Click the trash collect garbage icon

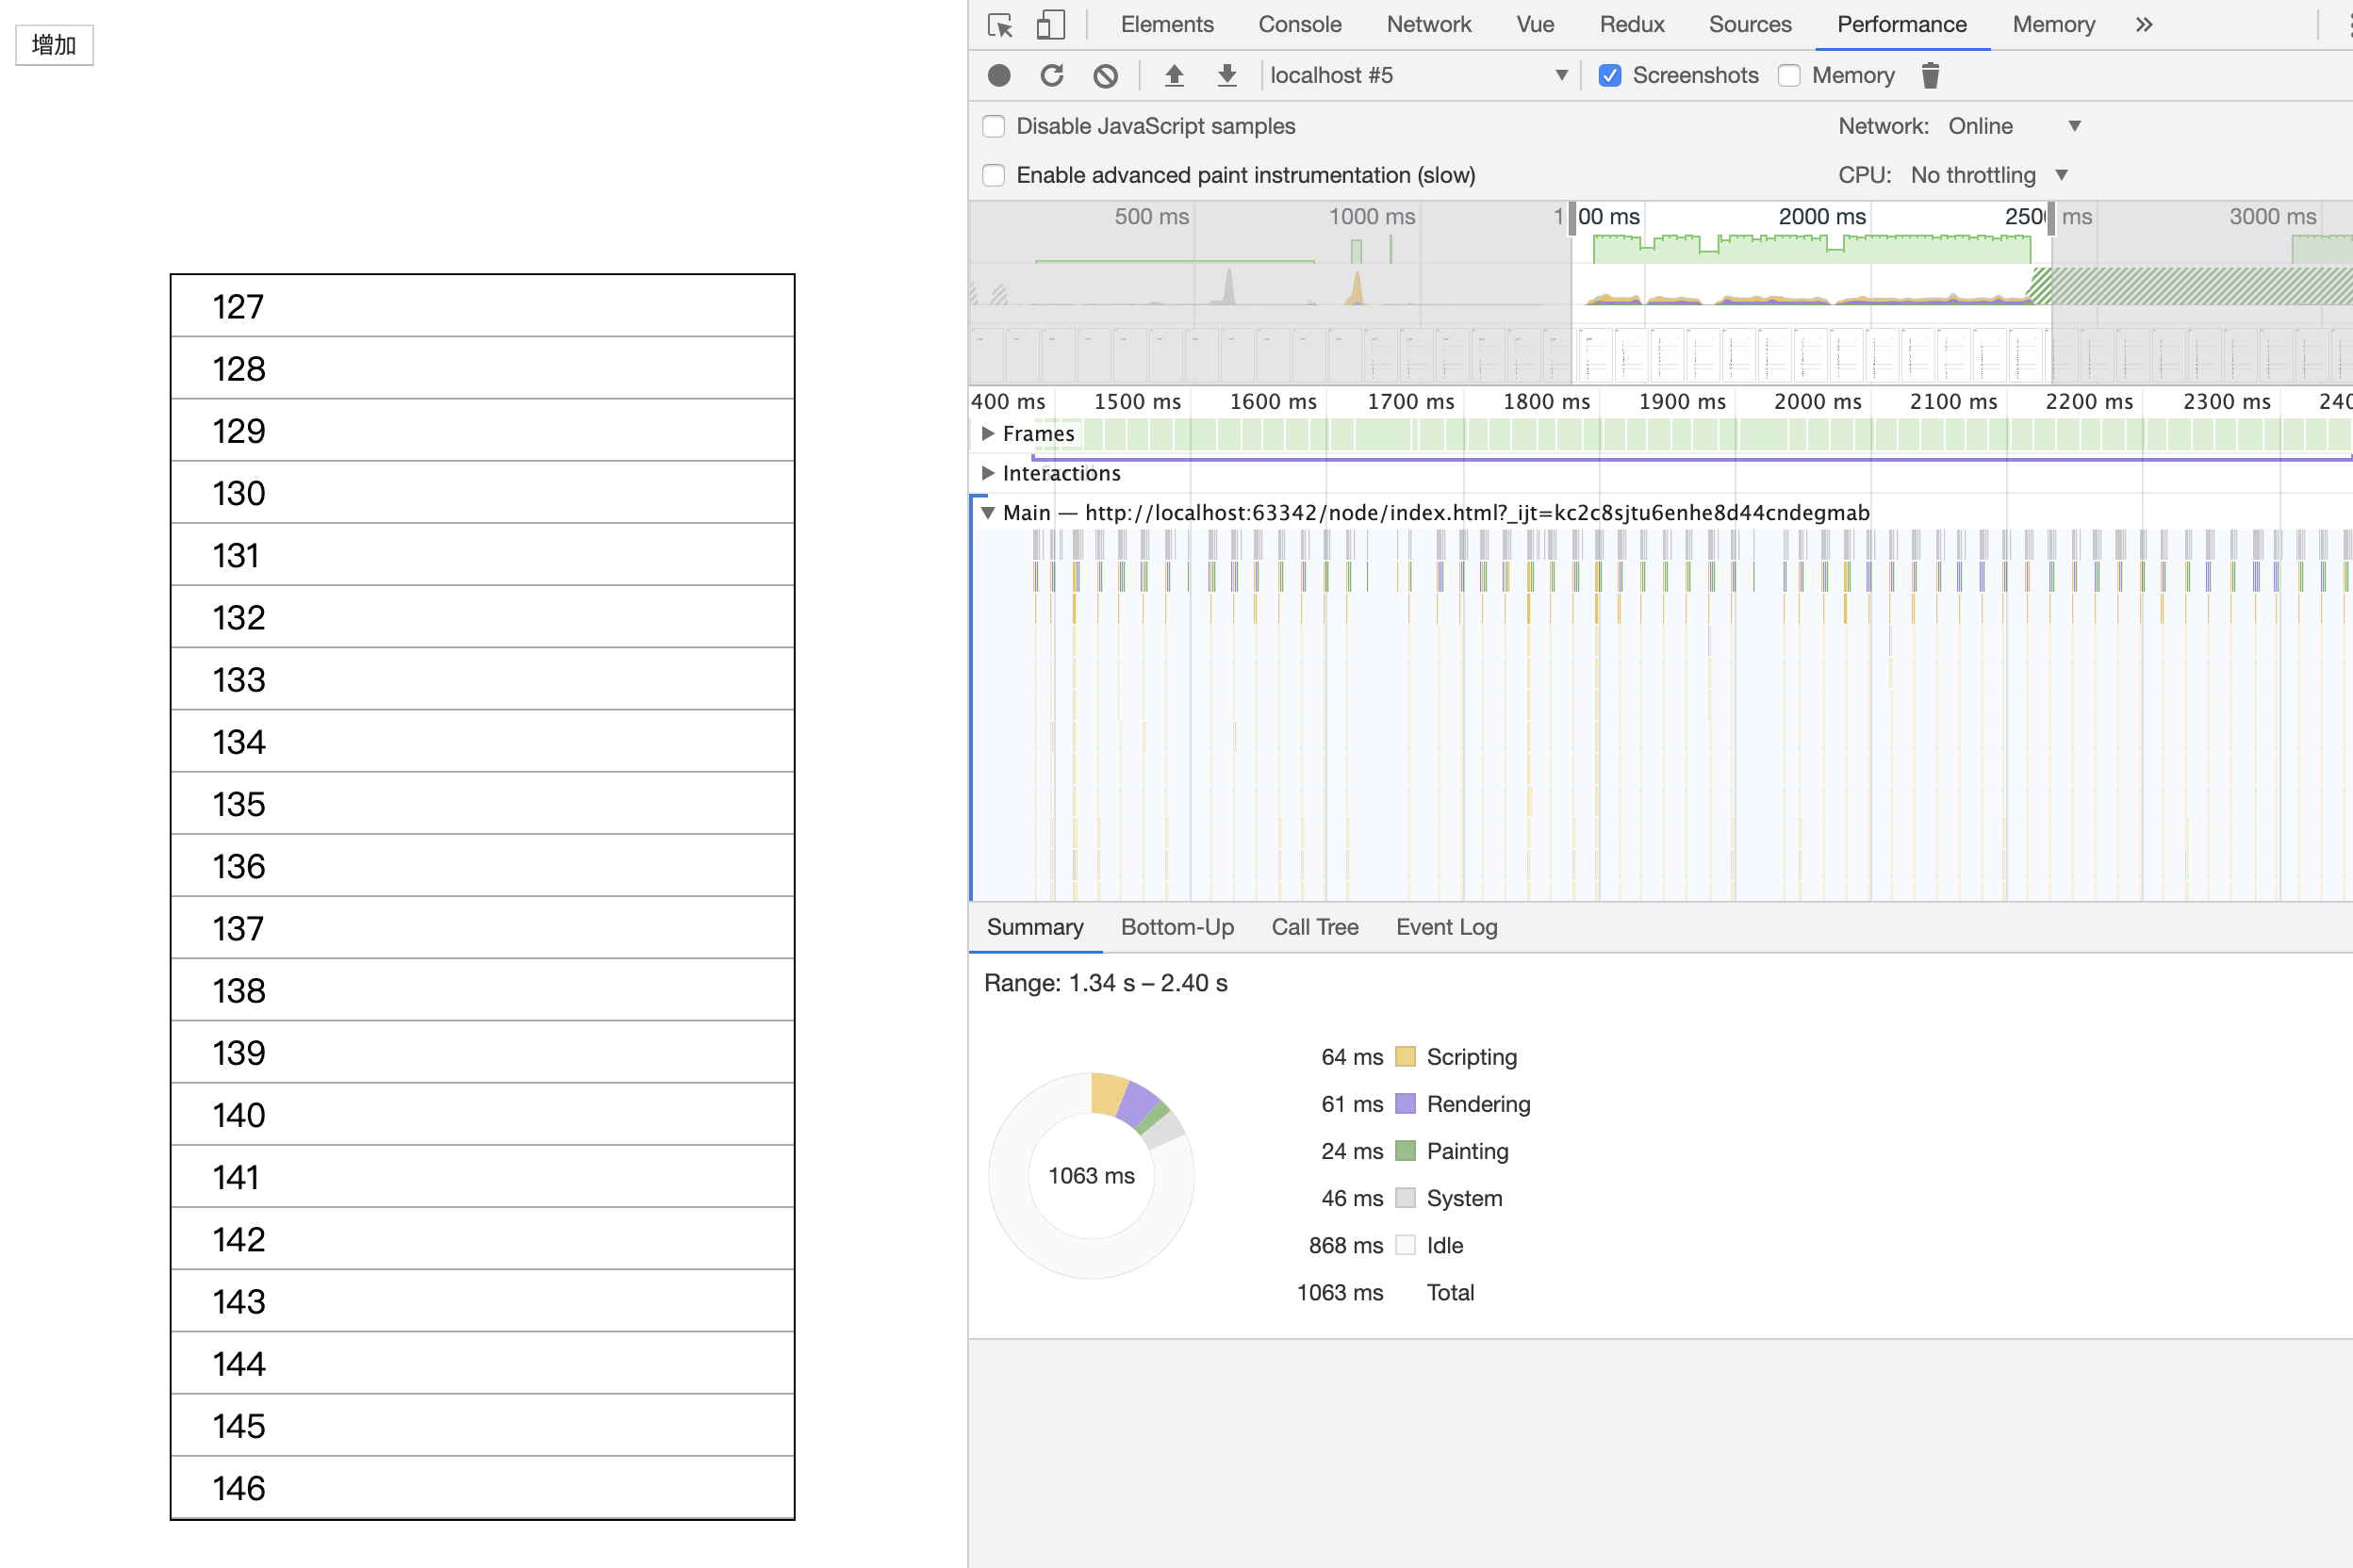pos(1931,76)
